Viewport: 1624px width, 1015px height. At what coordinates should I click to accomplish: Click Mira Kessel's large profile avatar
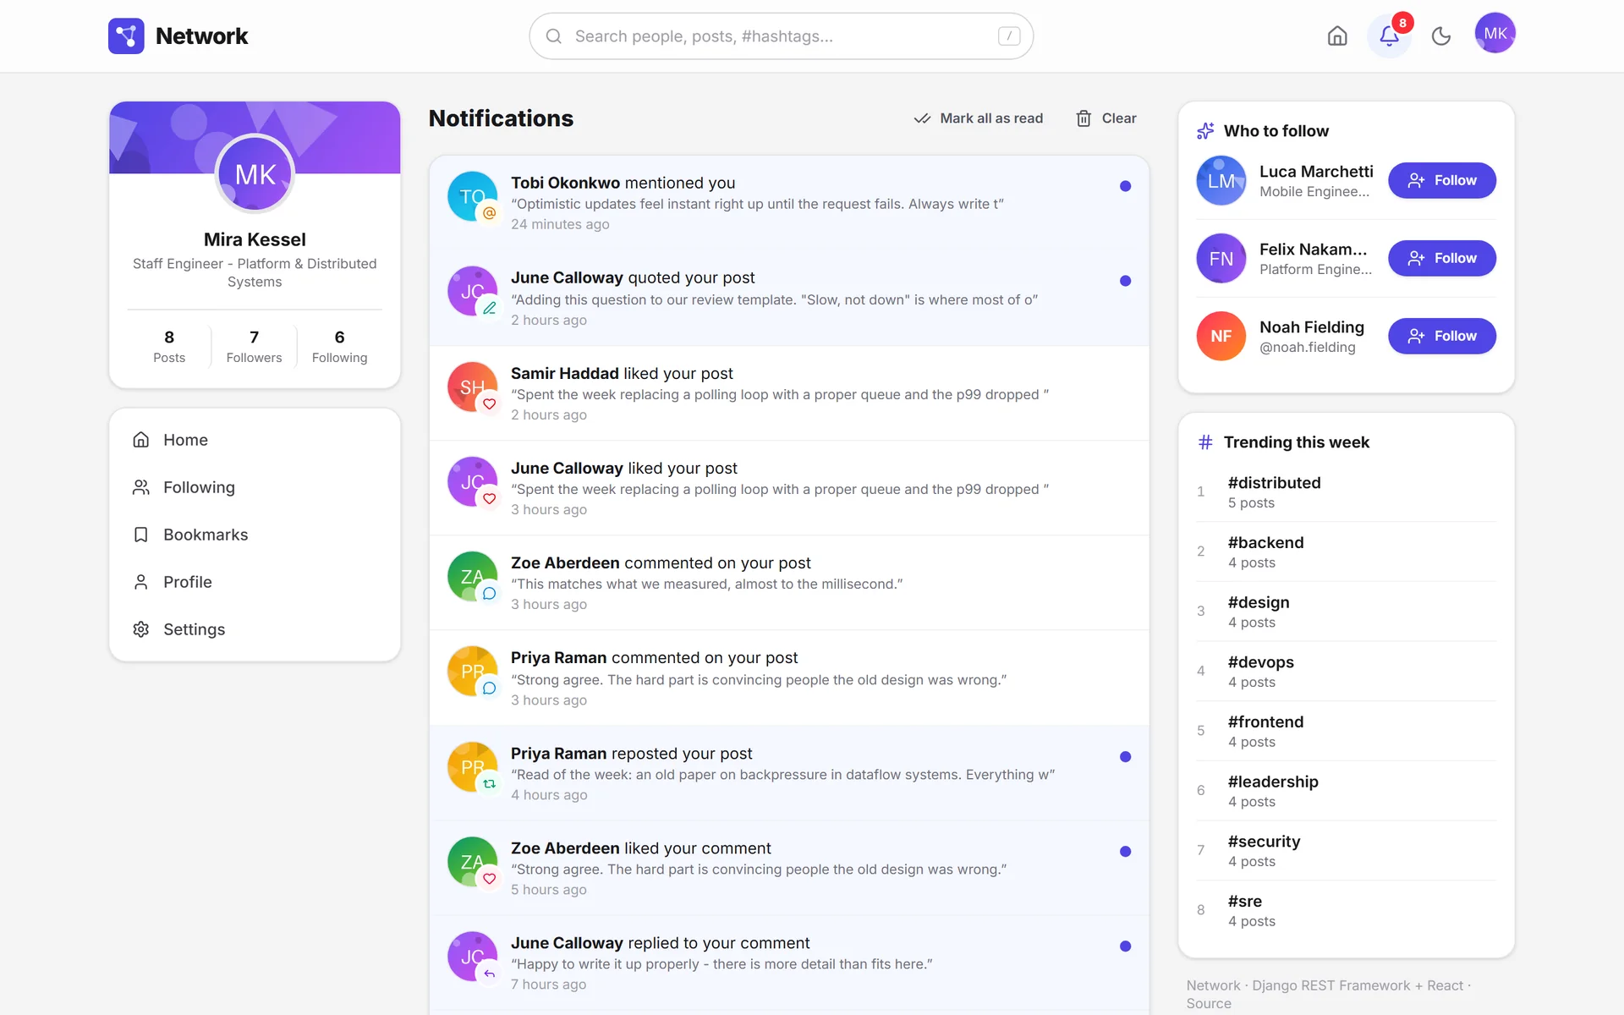coord(255,174)
